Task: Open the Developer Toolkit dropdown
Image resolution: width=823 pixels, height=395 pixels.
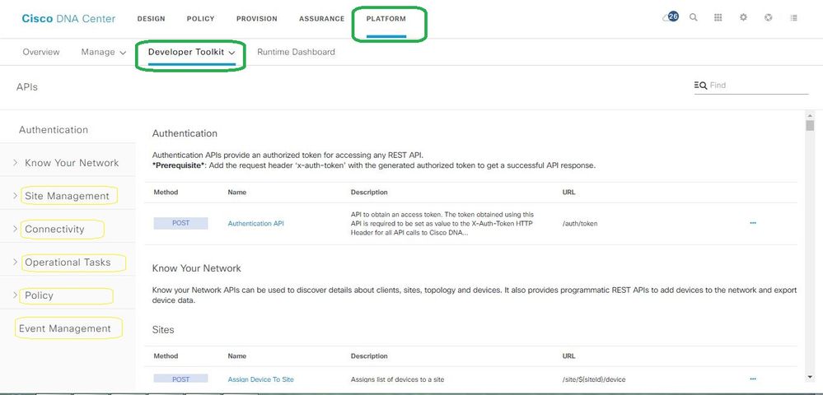Action: [x=192, y=52]
